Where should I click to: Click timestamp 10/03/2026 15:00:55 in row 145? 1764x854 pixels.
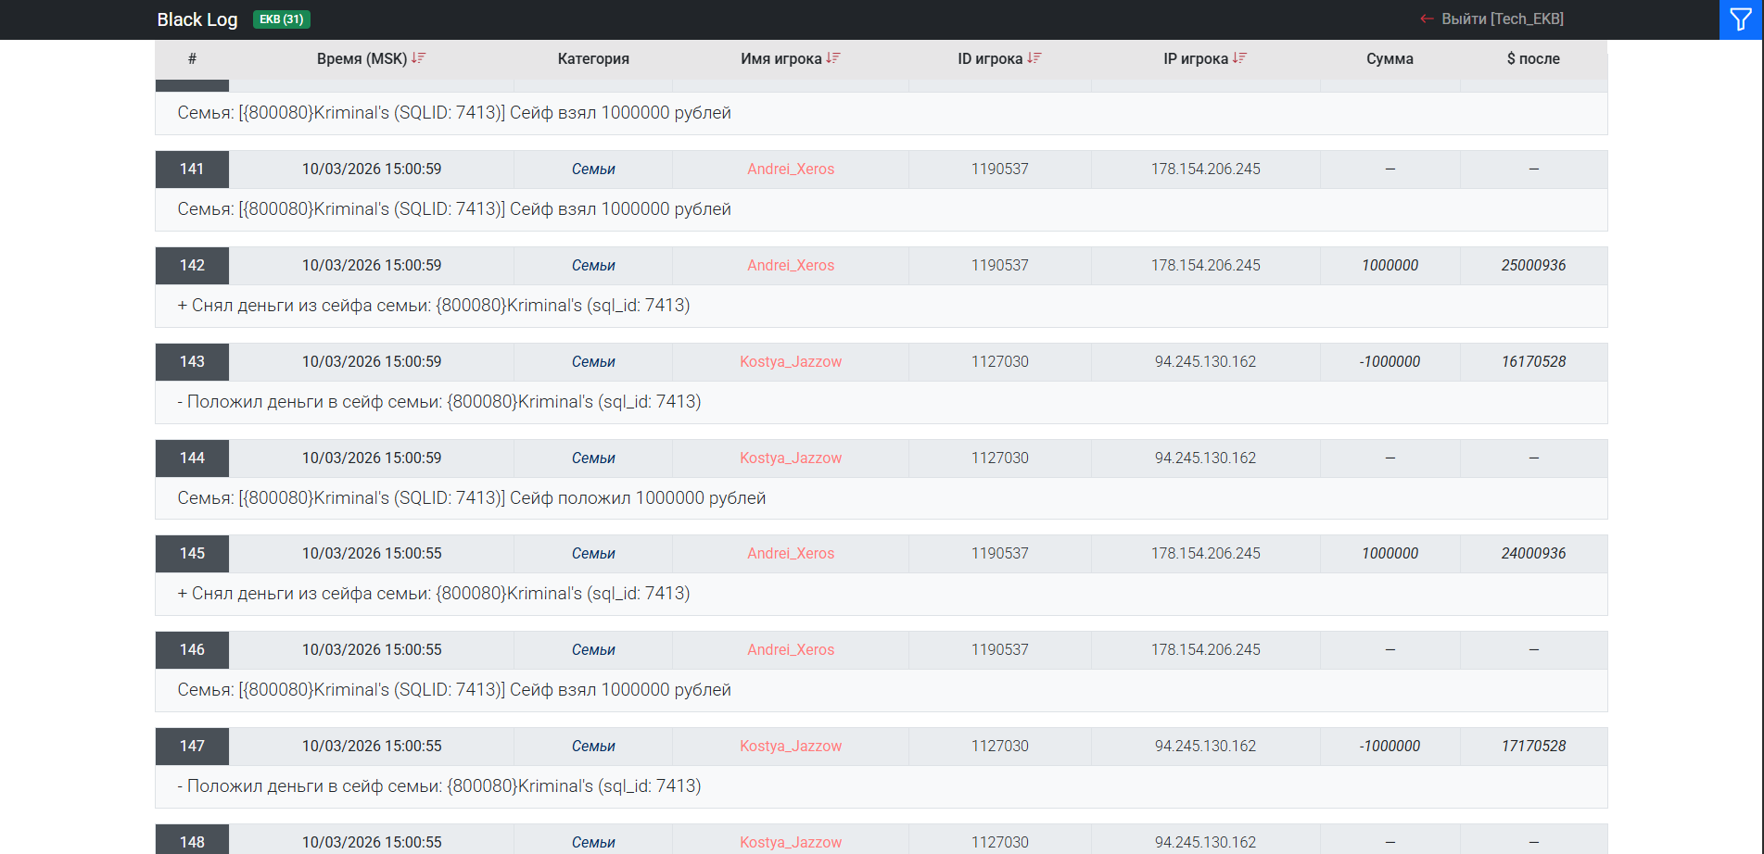tap(372, 554)
